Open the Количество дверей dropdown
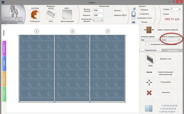 [x=98, y=20]
